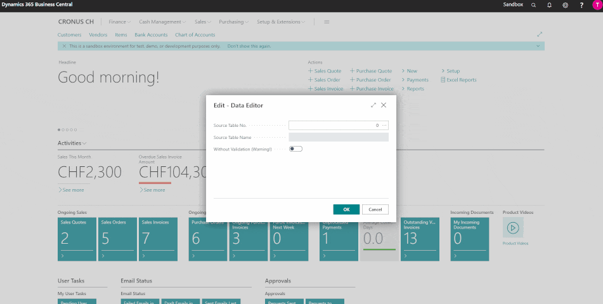Open the notifications bell
Viewport: 603px width, 304px height.
pyautogui.click(x=549, y=5)
